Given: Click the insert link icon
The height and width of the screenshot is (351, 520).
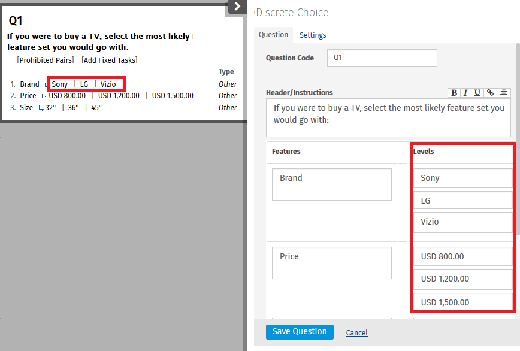Looking at the screenshot, I should [x=490, y=93].
